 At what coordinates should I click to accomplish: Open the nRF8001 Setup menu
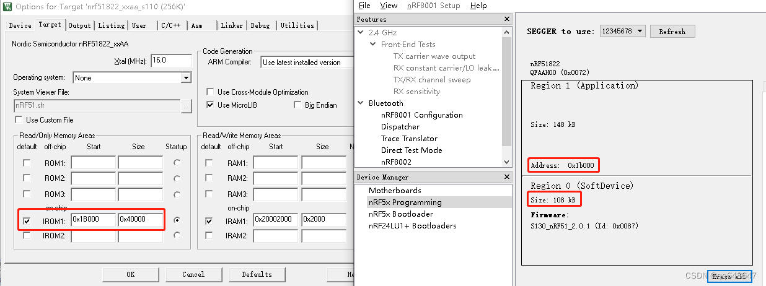pos(434,6)
